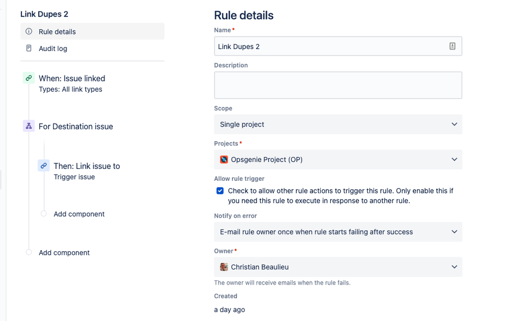Click the icon inside the Name field
The height and width of the screenshot is (321, 522).
click(x=453, y=46)
